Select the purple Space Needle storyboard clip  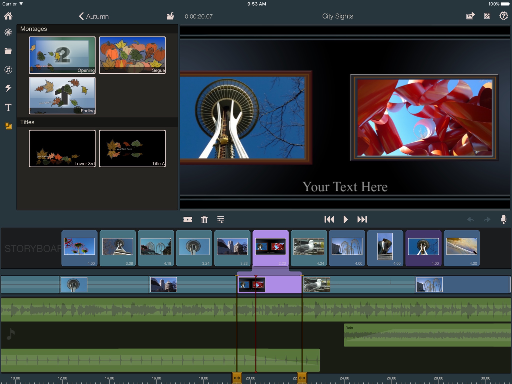tap(423, 248)
